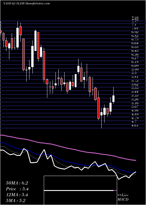This screenshot has height=205, width=146.
Task: Click the 6.92 price axis label
Action: click(x=135, y=32)
